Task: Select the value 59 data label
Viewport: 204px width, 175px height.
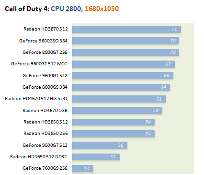Action: (156, 111)
